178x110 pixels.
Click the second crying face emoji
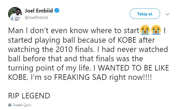pos(156,30)
